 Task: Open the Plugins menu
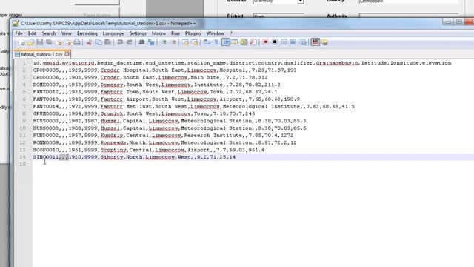coord(193,33)
